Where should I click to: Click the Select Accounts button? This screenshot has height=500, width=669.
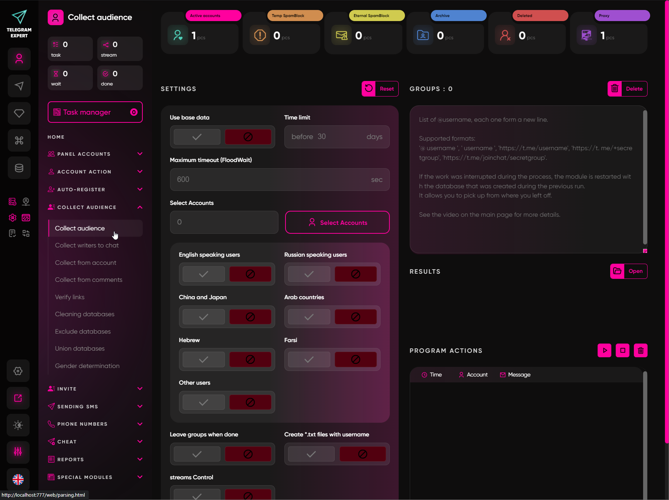(x=337, y=222)
